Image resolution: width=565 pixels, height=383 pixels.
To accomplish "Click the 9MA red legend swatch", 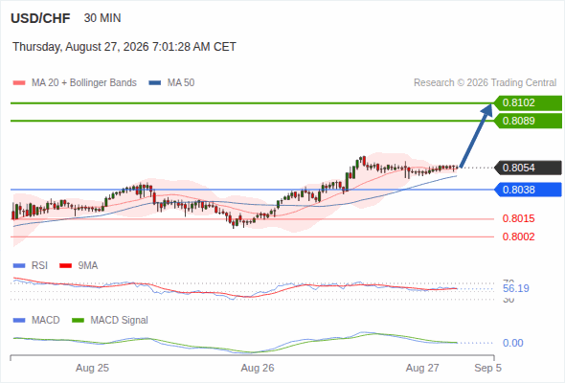I will point(65,266).
